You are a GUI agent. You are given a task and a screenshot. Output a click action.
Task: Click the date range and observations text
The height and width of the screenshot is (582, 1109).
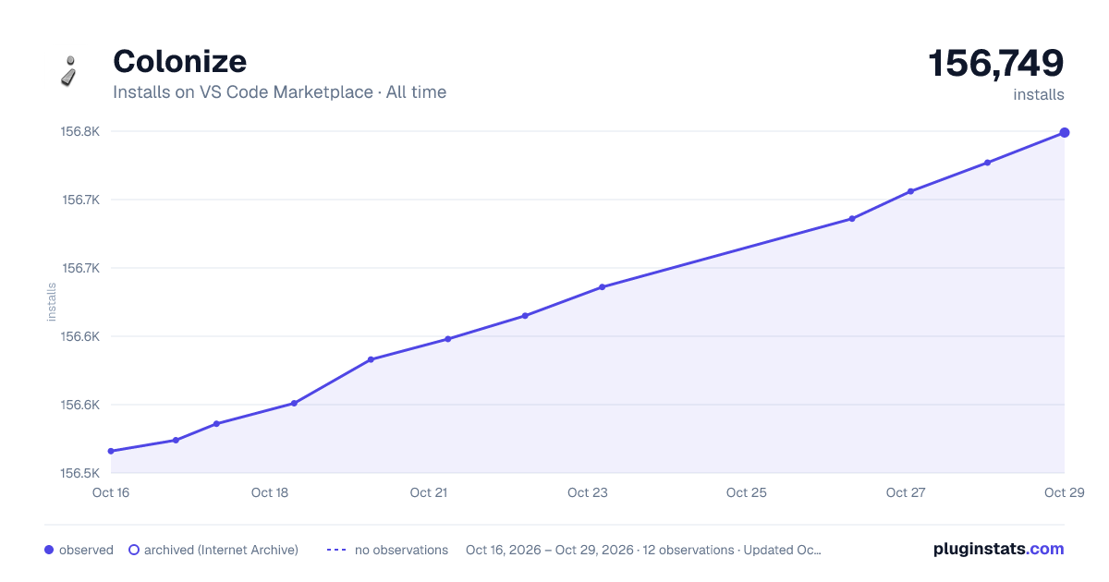pos(644,550)
